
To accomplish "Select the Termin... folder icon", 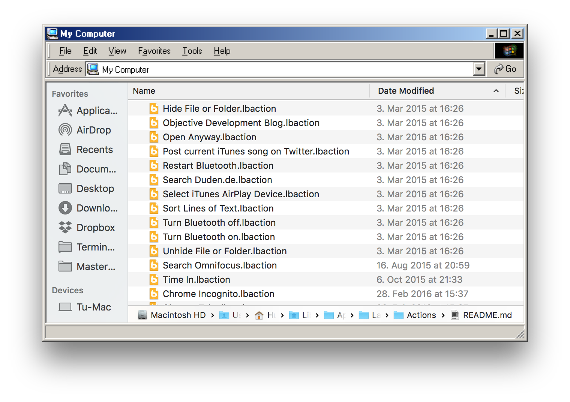I will click(65, 247).
